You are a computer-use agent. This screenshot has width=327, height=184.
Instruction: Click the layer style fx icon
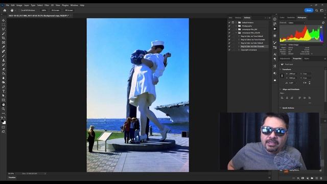point(298,178)
